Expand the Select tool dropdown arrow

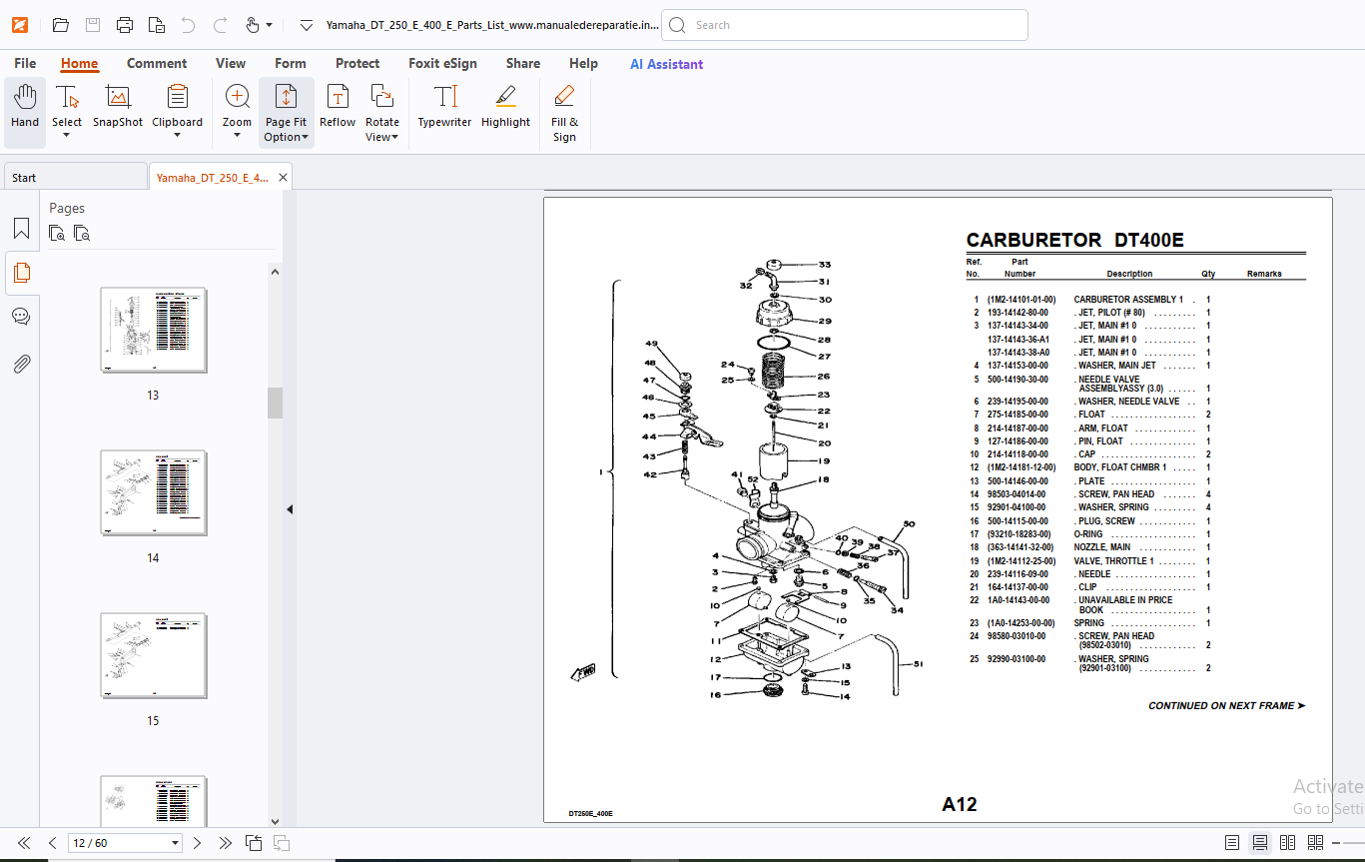coord(67,136)
